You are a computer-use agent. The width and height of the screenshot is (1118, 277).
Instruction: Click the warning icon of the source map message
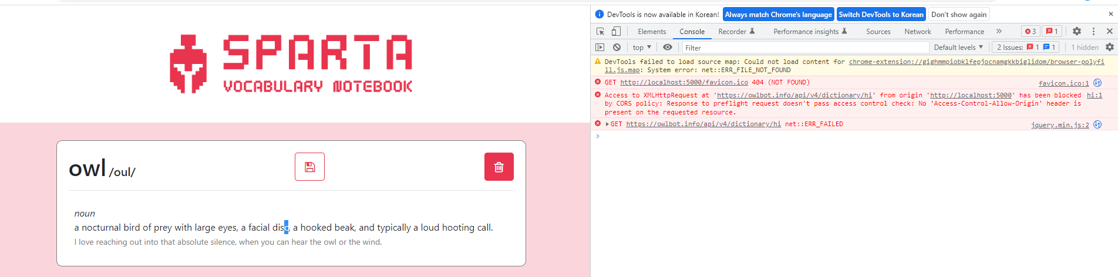click(x=598, y=62)
